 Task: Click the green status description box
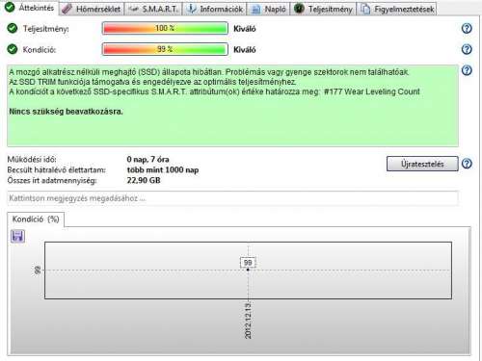tap(232, 106)
